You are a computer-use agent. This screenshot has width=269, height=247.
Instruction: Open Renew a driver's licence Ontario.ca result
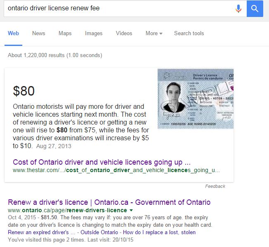tap(109, 202)
